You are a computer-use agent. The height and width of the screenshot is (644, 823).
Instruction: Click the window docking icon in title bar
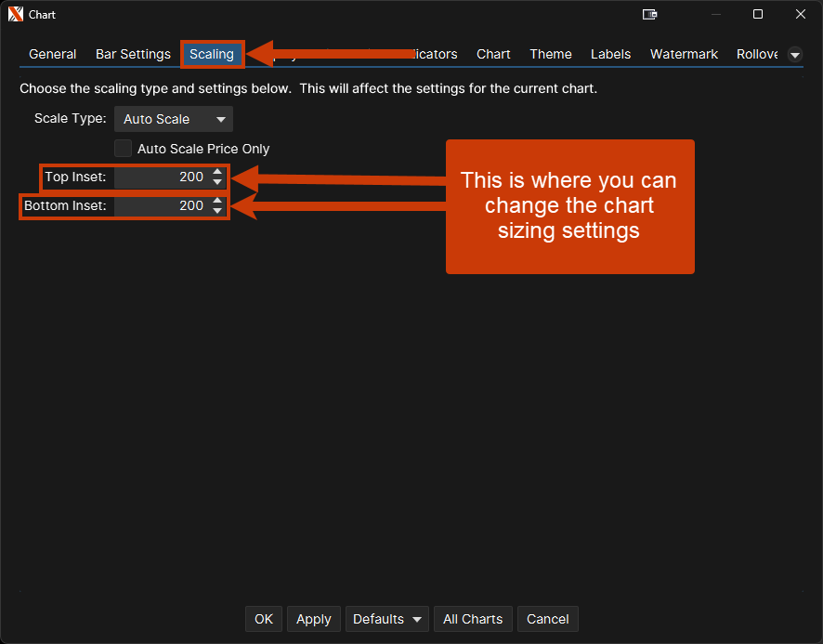pos(650,15)
